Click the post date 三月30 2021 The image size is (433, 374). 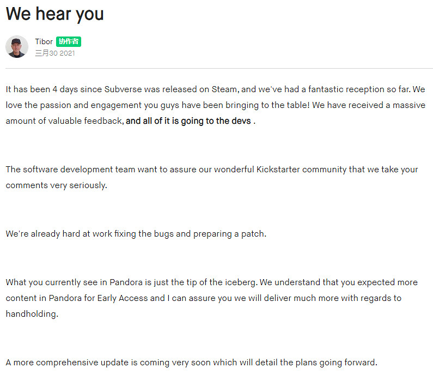[55, 53]
